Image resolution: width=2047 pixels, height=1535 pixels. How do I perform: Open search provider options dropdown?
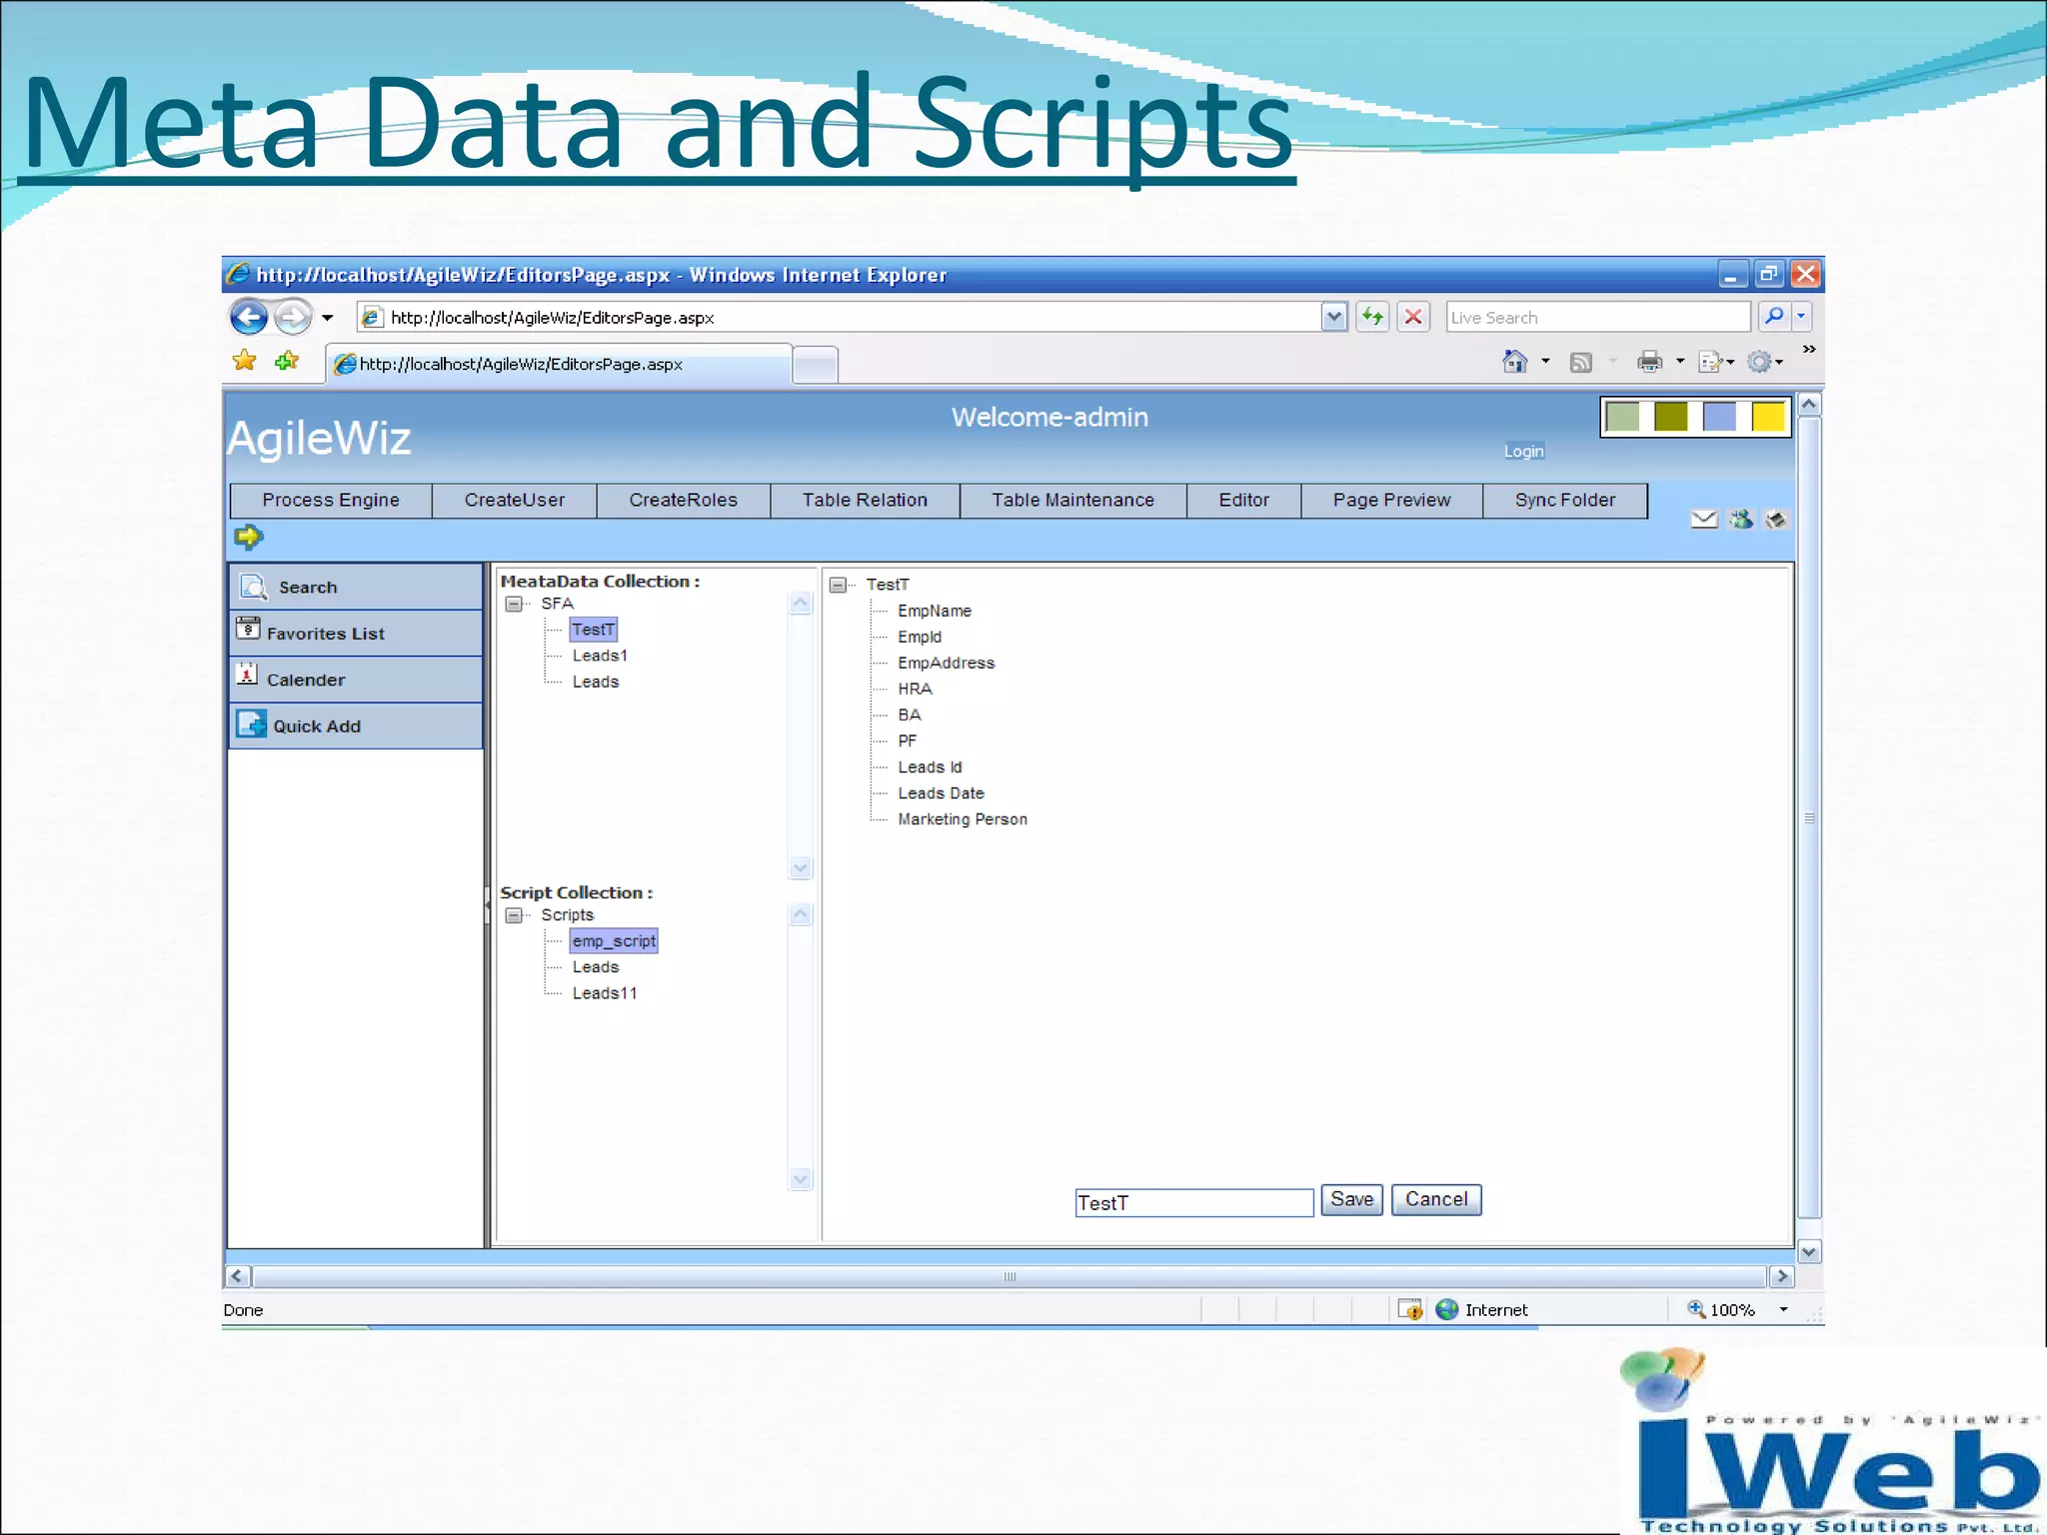[1801, 317]
